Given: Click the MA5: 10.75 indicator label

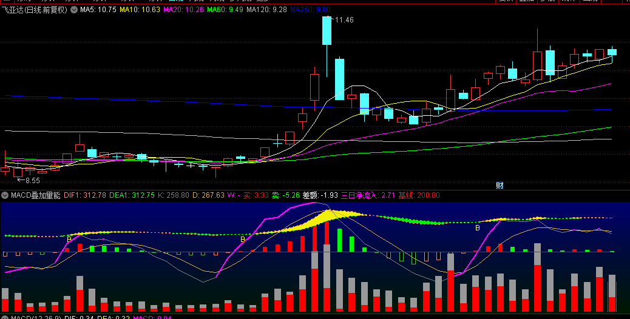Looking at the screenshot, I should point(98,10).
